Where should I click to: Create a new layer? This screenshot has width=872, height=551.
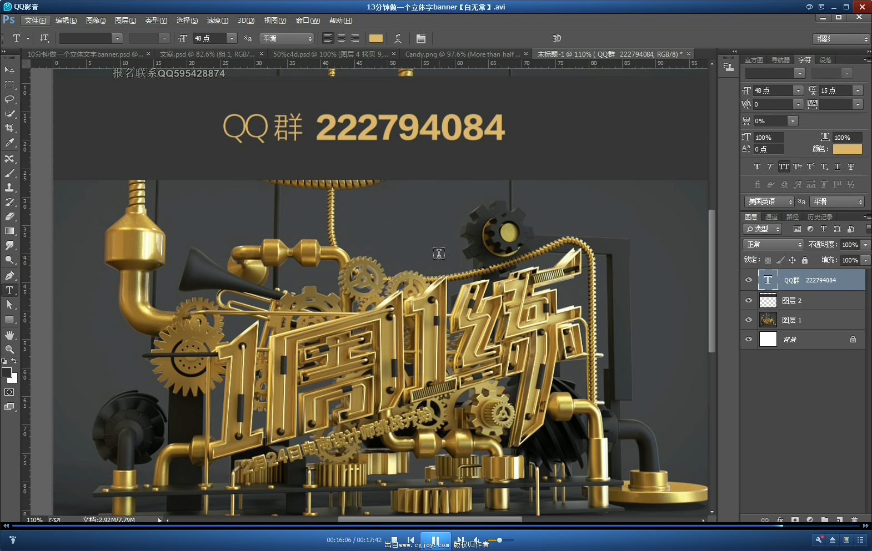[839, 520]
